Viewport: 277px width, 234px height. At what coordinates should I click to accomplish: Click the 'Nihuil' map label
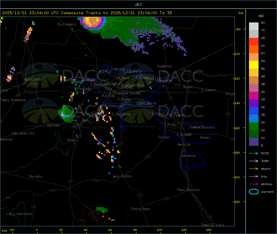point(73,140)
